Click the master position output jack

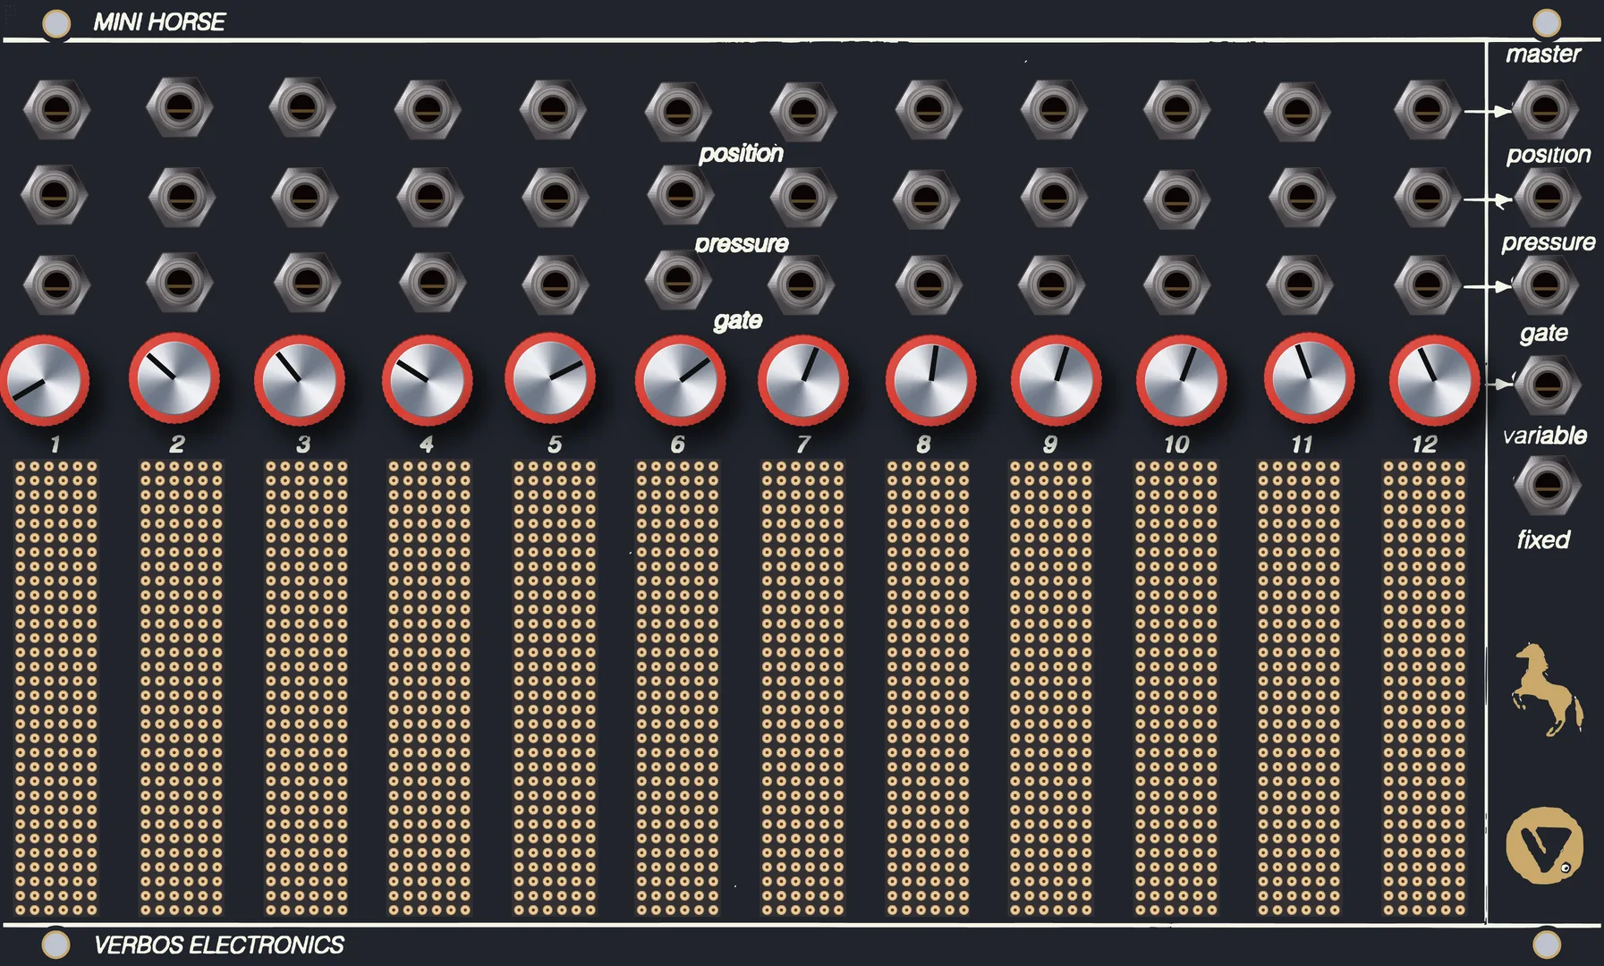click(1546, 109)
